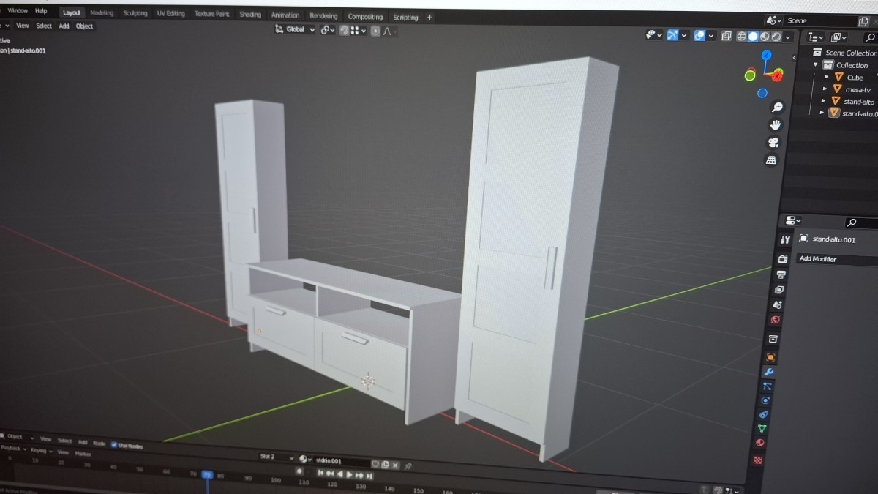
Task: Switch to the Sculpting workspace tab
Action: (135, 13)
